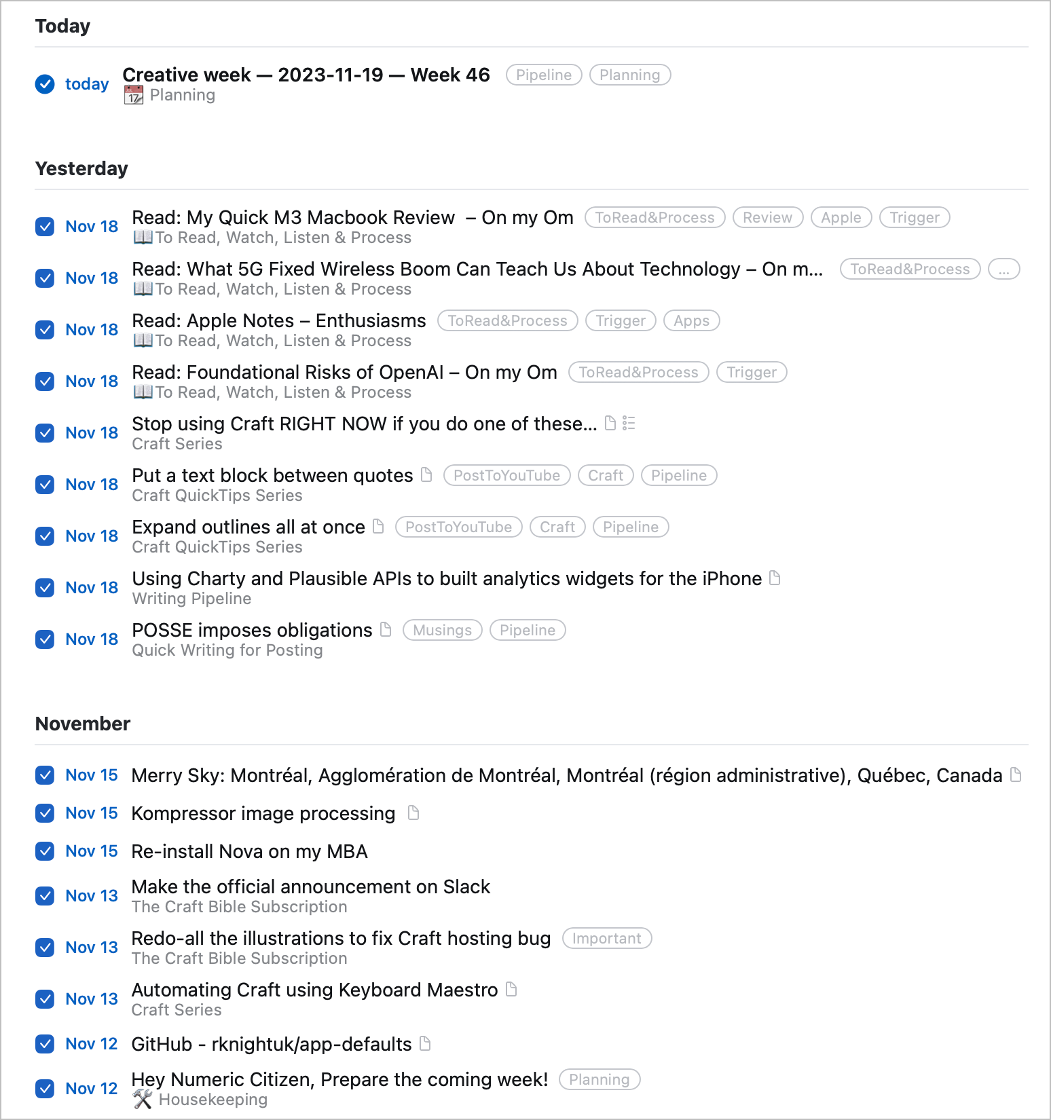1051x1120 pixels.
Task: Click note icon beside GitHub - rknightuk/app-defaults
Action: click(425, 1043)
